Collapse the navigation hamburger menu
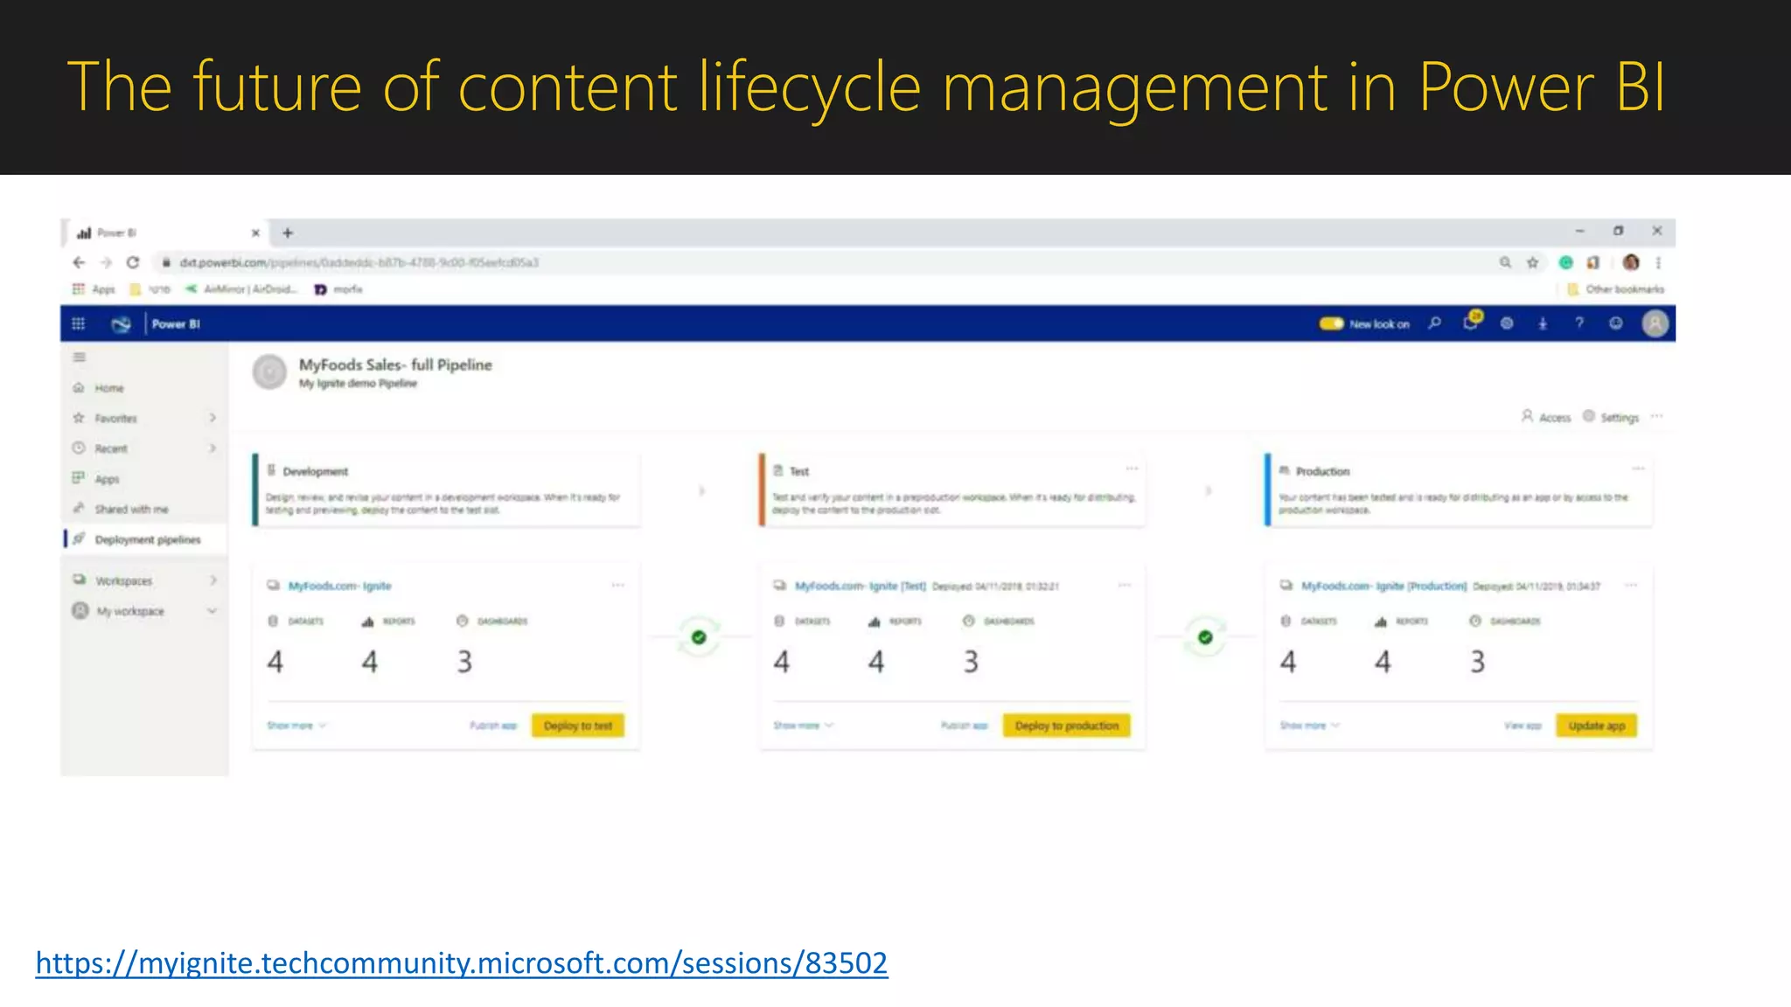This screenshot has width=1791, height=1007. 80,357
